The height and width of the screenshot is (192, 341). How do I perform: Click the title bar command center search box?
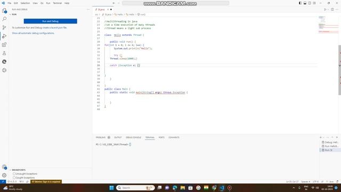[175, 3]
